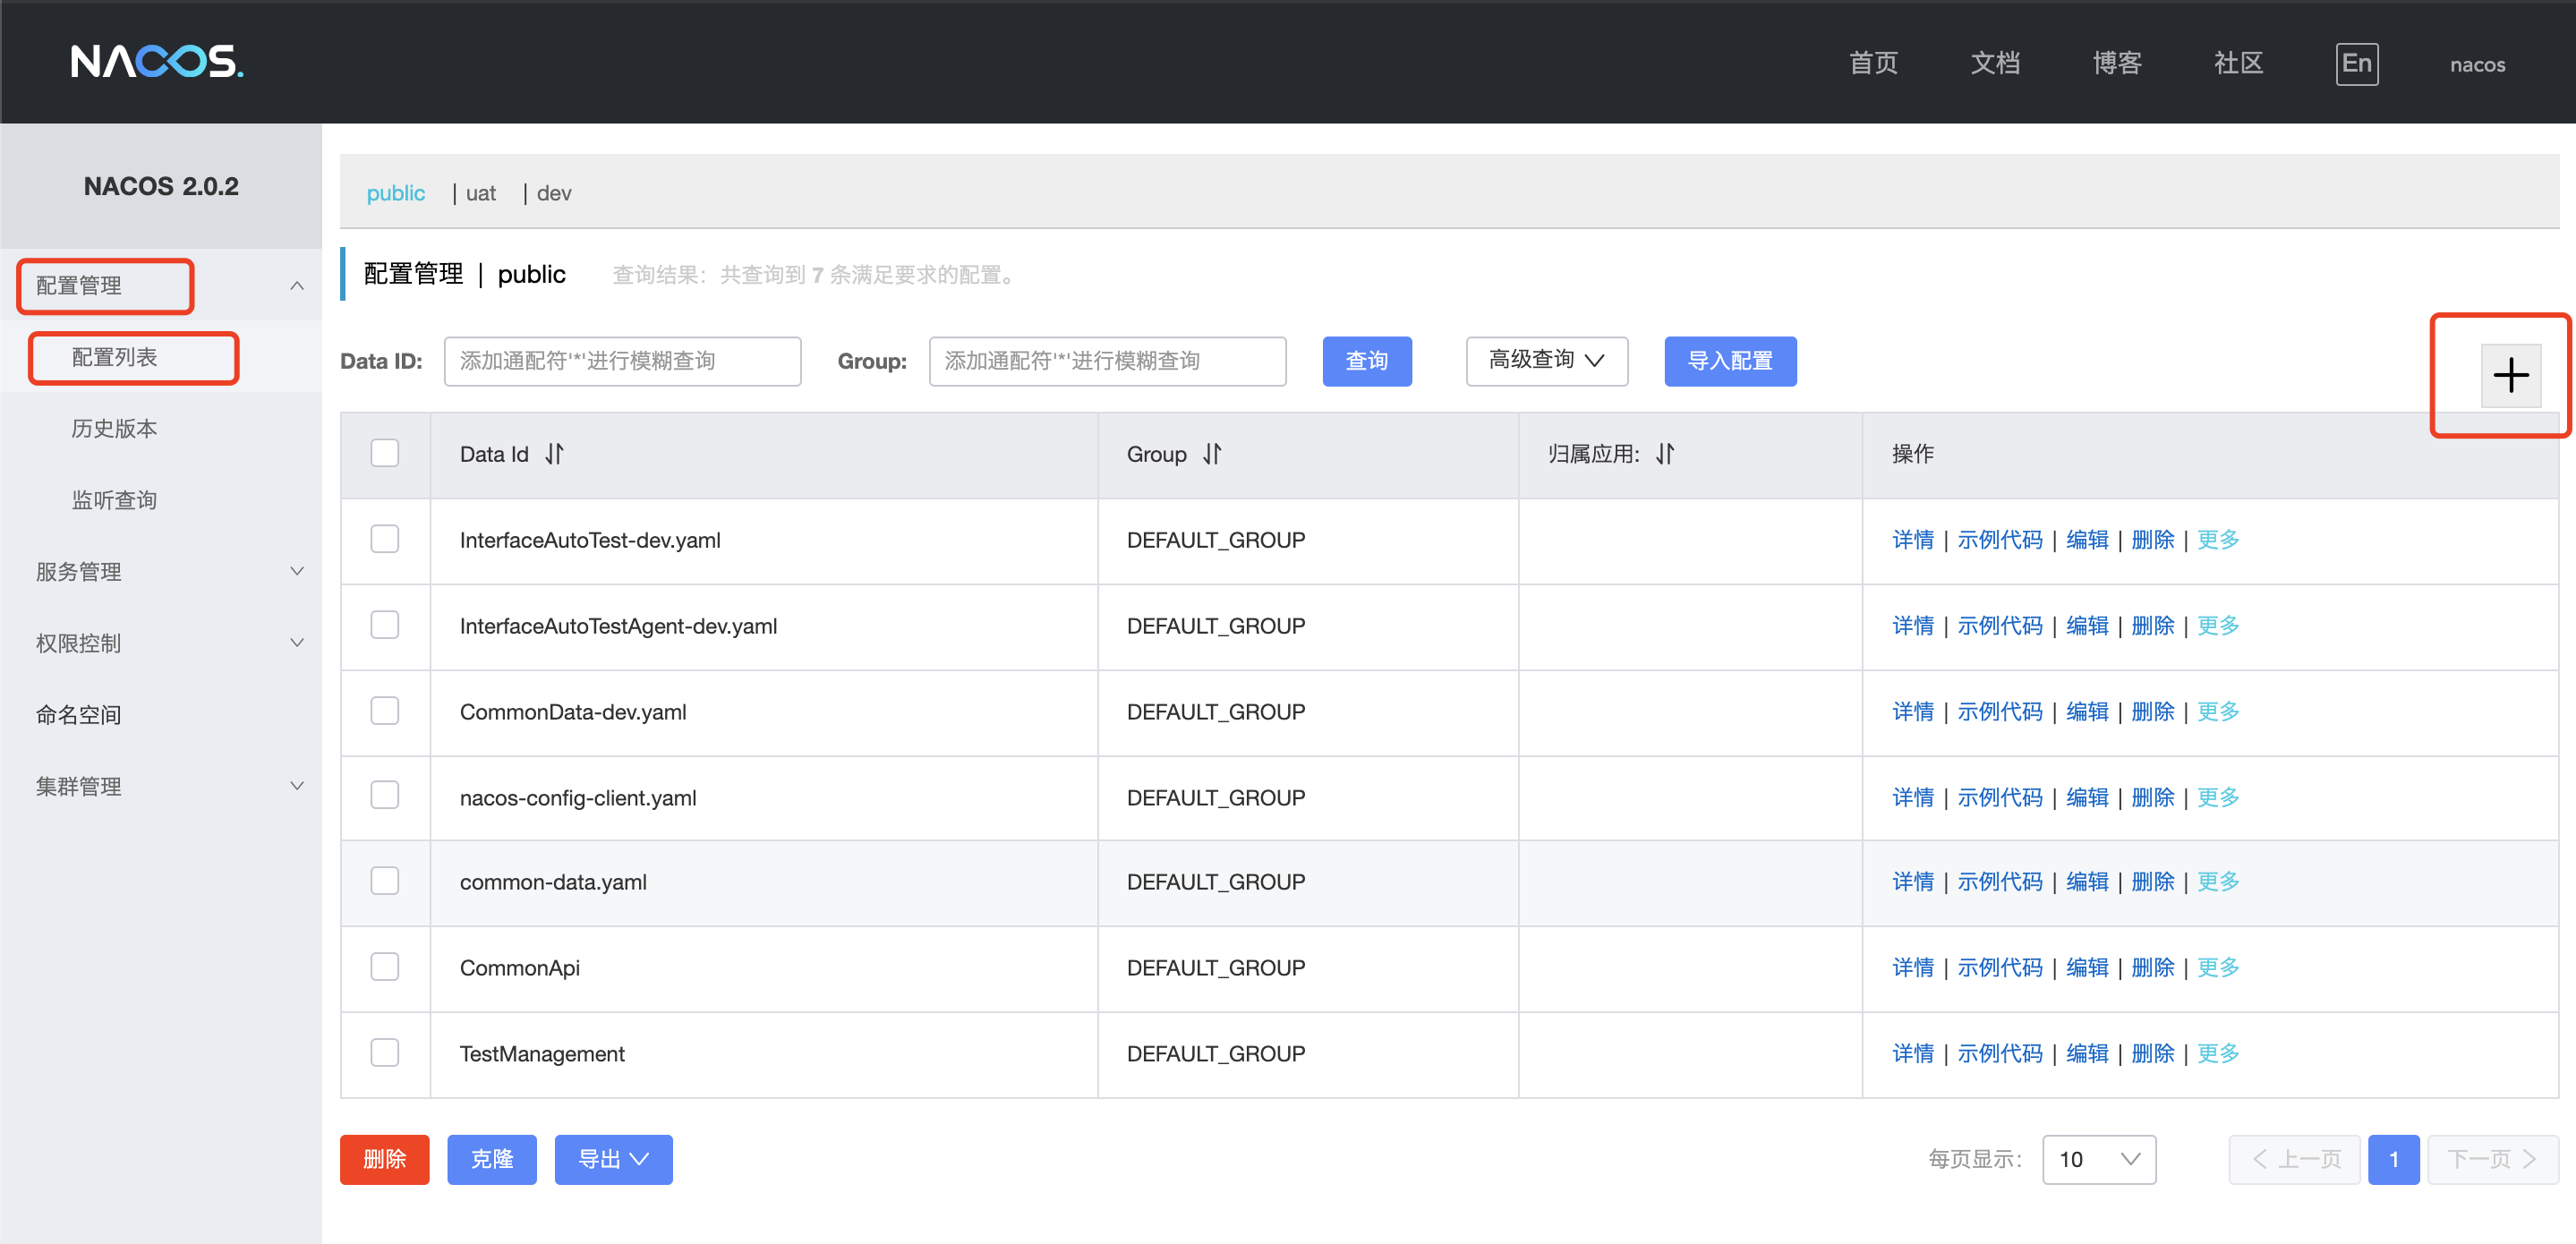Click 删除 for nacos-config-client.yaml row
The width and height of the screenshot is (2576, 1244).
click(x=2153, y=798)
